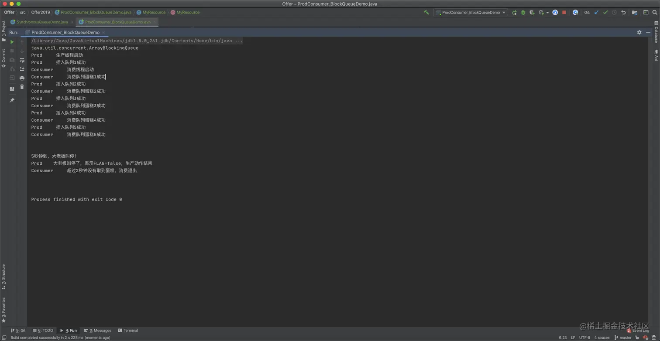Open the Event Log

click(638, 331)
